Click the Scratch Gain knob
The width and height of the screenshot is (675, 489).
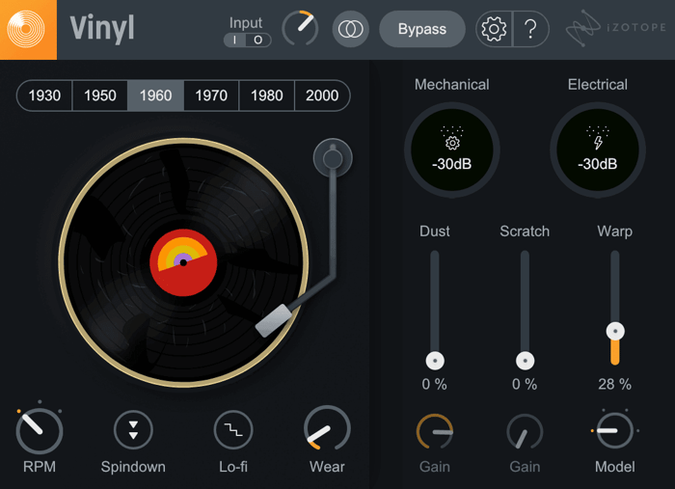525,432
